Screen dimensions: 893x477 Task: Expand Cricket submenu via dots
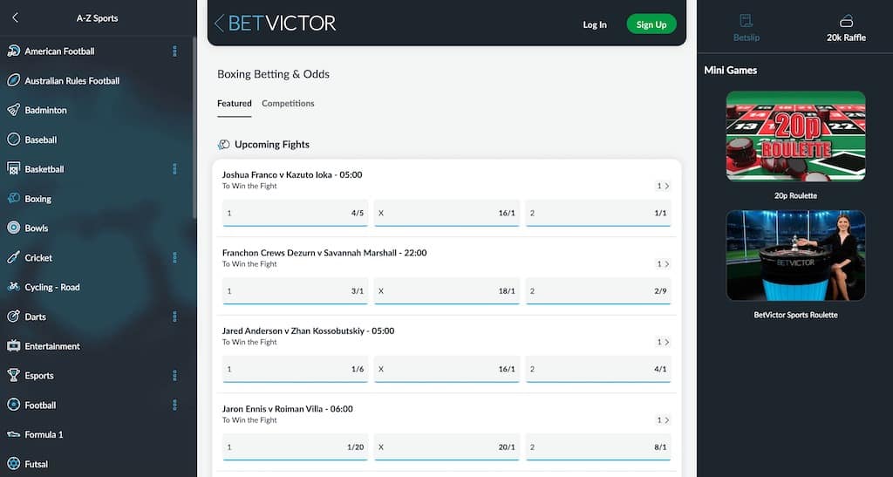pos(174,257)
